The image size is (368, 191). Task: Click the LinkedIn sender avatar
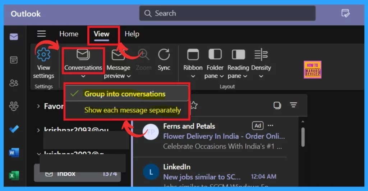[x=151, y=172]
